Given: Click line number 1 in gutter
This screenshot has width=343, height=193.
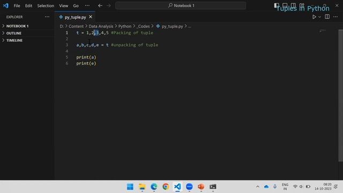Looking at the screenshot, I should tap(66, 33).
